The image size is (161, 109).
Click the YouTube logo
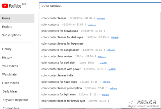coord(12,6)
